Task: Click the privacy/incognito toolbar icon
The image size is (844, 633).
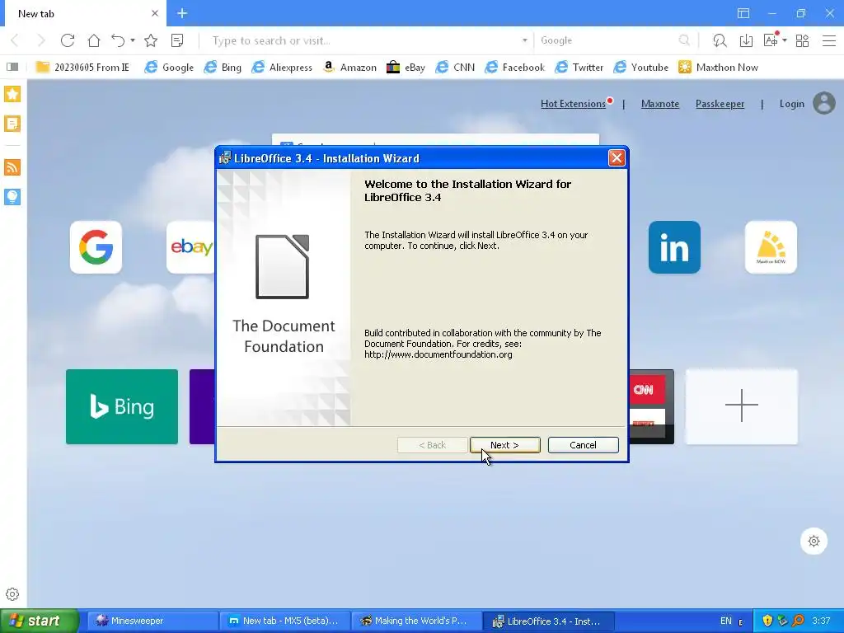Action: (720, 40)
